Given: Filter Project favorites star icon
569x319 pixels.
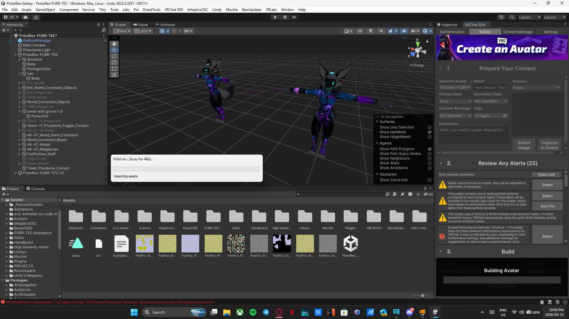Looking at the screenshot, I should (x=418, y=194).
